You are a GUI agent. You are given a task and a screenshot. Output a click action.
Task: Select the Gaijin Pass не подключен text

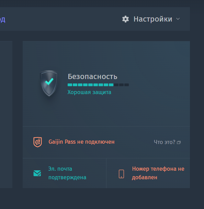(81, 142)
